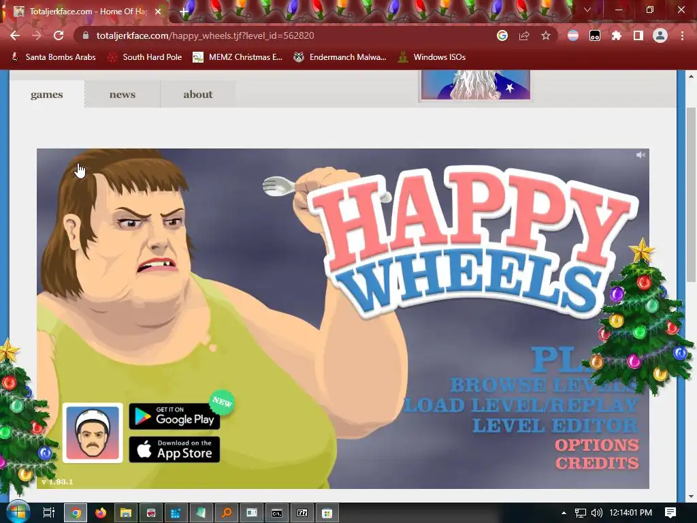Open the Endermanch Malware bookmark
The height and width of the screenshot is (523, 697).
point(340,57)
